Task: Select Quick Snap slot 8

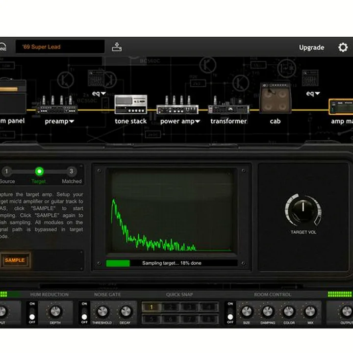Action: 209,319
